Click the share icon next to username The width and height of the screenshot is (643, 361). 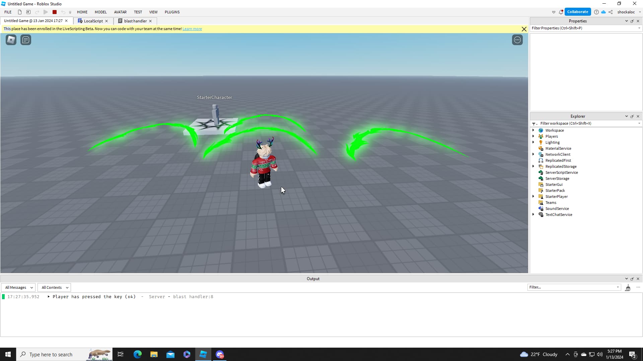tap(611, 12)
